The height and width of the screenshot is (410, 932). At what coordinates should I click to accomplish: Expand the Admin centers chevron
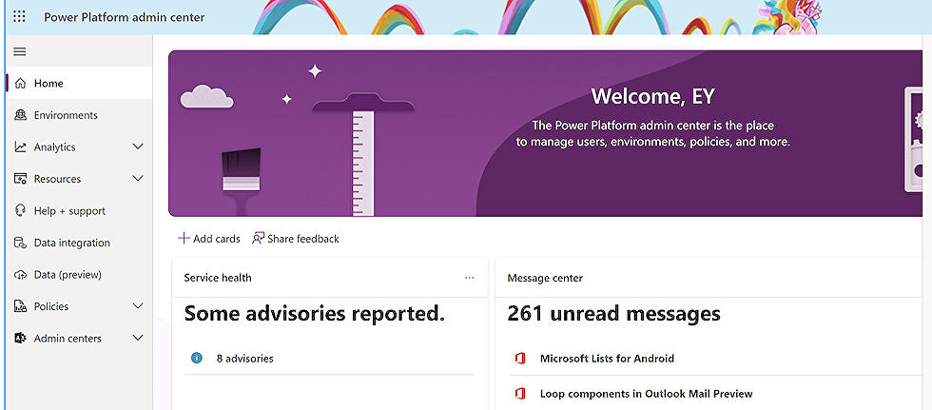(138, 338)
